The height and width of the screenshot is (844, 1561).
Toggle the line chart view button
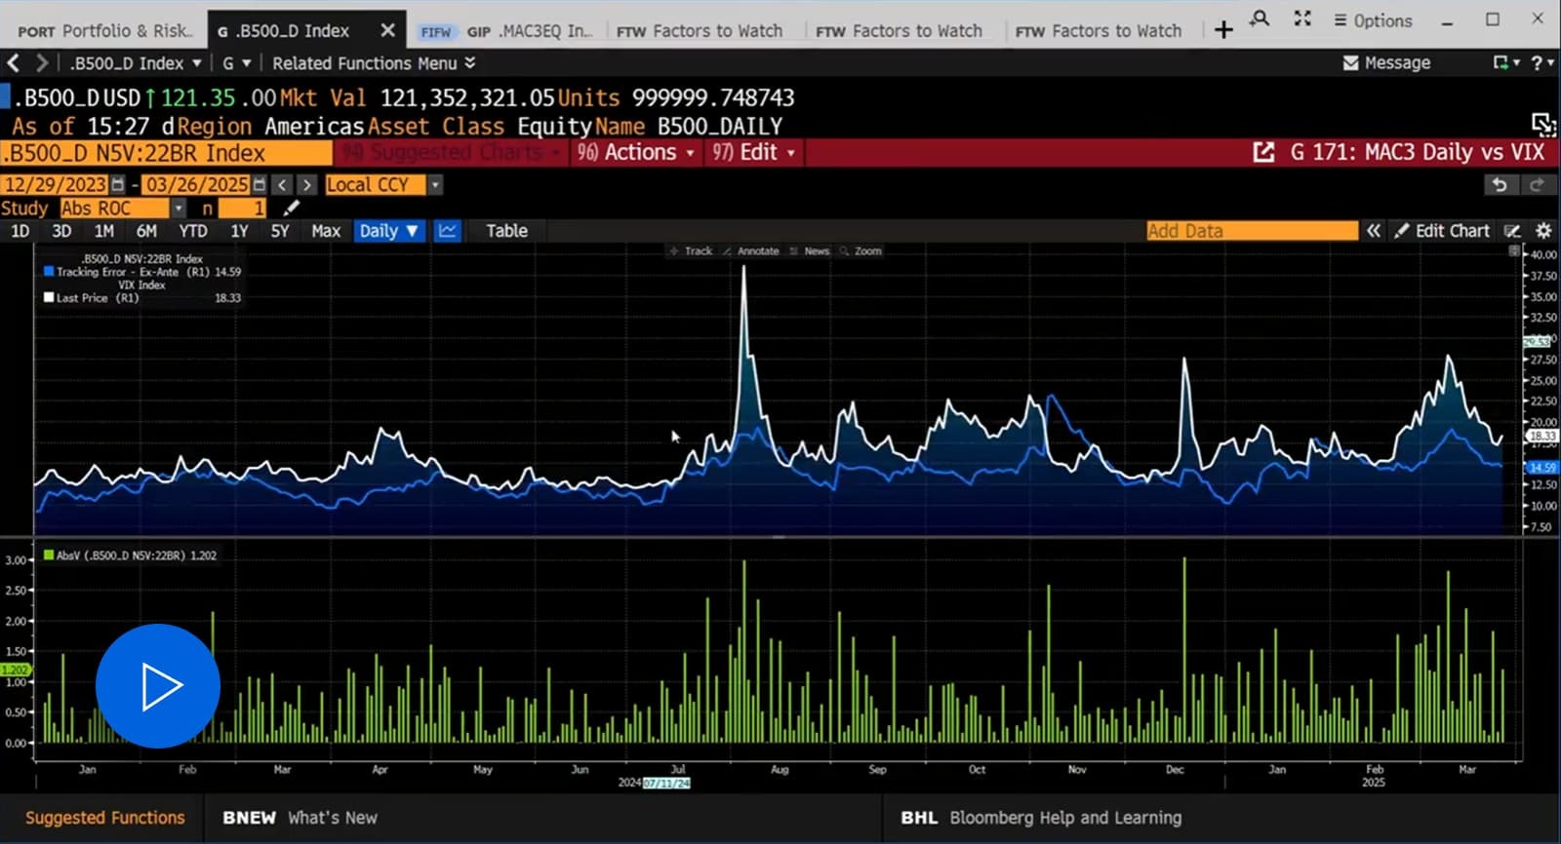(x=448, y=231)
